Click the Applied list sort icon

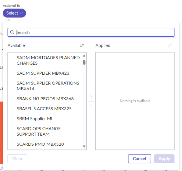(x=170, y=45)
